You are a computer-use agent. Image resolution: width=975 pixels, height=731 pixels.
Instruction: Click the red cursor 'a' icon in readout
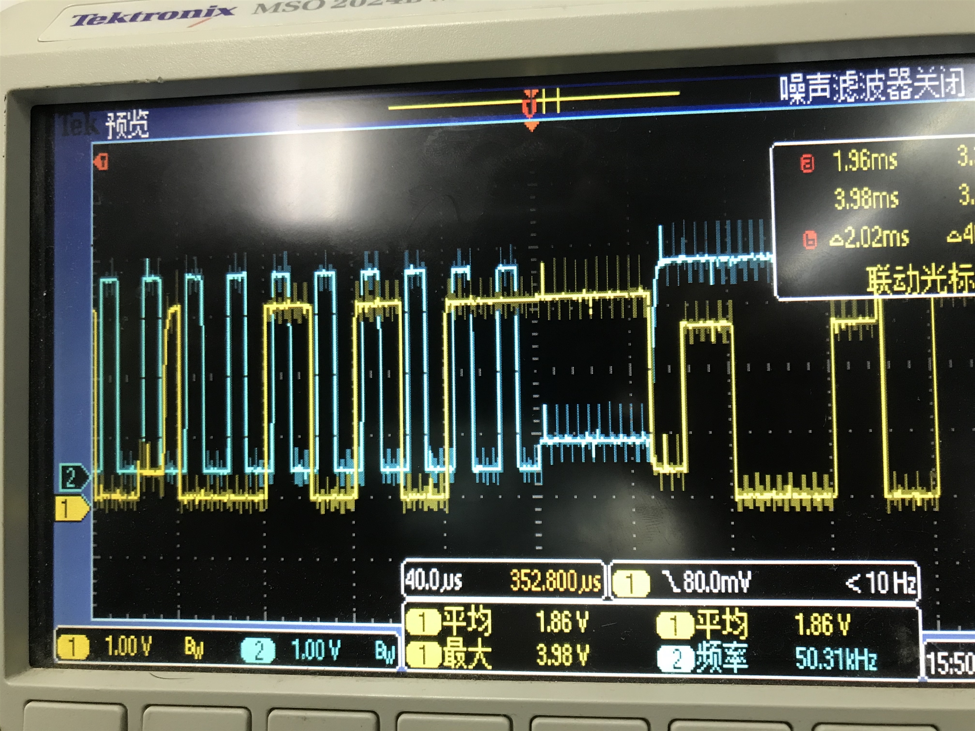coord(807,164)
